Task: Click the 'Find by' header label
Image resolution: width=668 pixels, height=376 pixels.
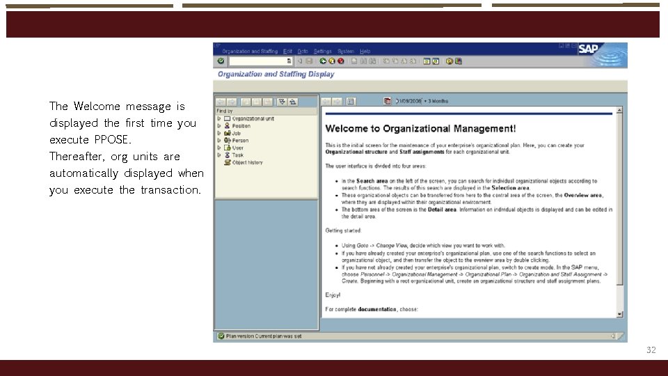Action: (x=225, y=111)
